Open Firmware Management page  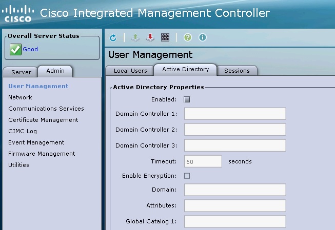pos(42,154)
